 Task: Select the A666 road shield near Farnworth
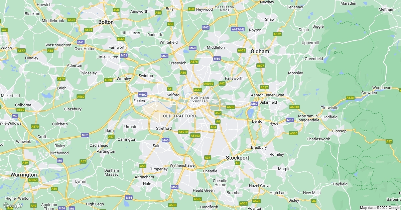click(x=121, y=39)
